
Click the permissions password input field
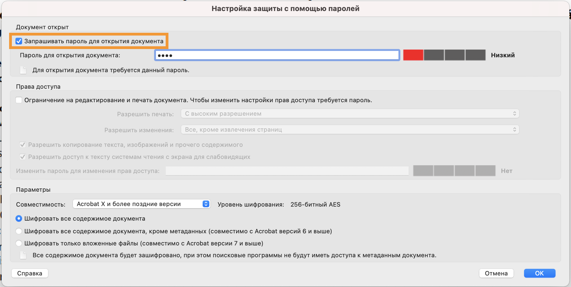tap(287, 171)
